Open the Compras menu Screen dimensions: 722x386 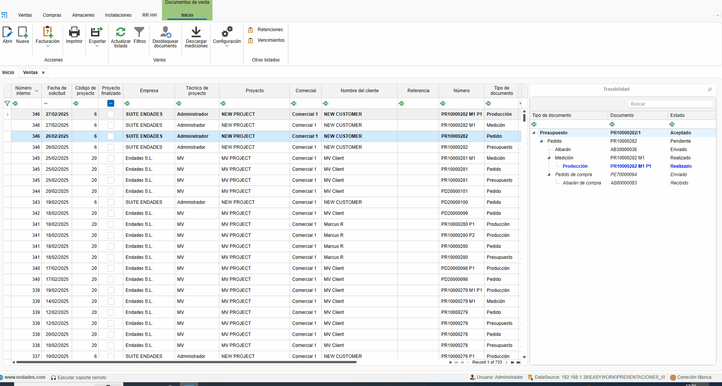click(52, 15)
